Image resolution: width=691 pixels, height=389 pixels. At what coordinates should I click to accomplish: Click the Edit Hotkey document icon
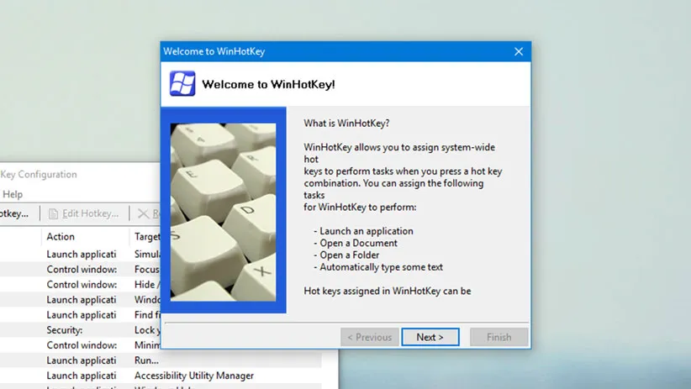click(54, 214)
